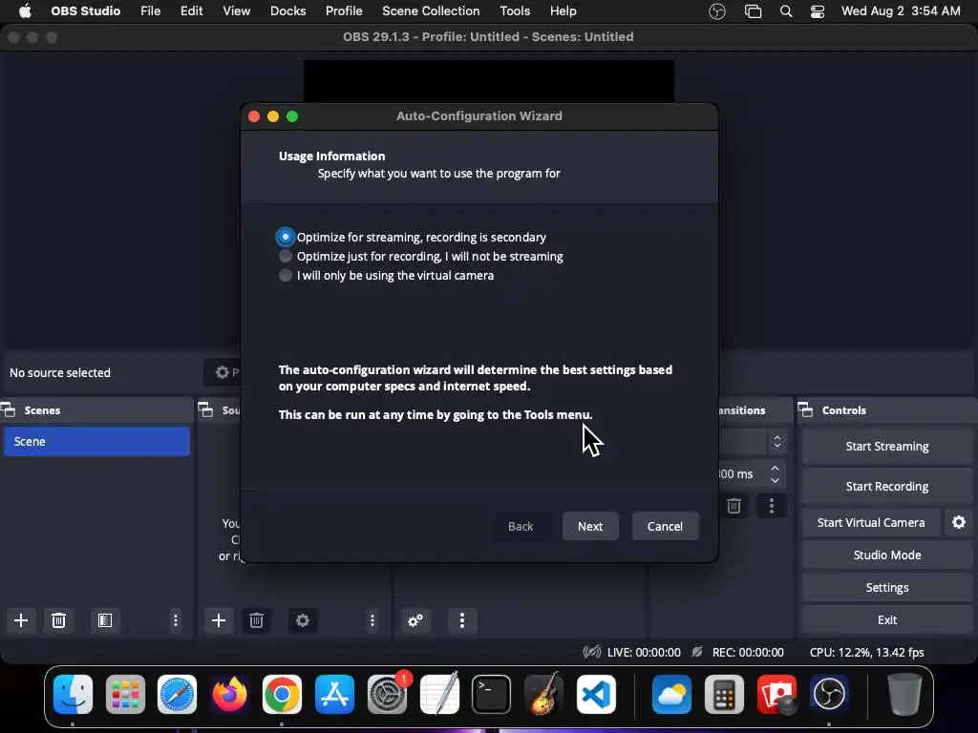Open scene filters icon
The image size is (978, 733).
[x=105, y=620]
